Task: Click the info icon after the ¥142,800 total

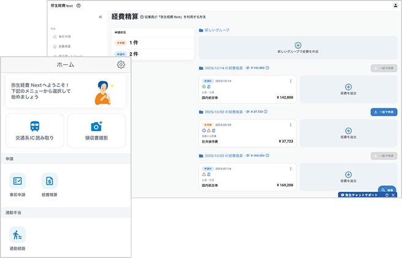Action: pyautogui.click(x=267, y=68)
